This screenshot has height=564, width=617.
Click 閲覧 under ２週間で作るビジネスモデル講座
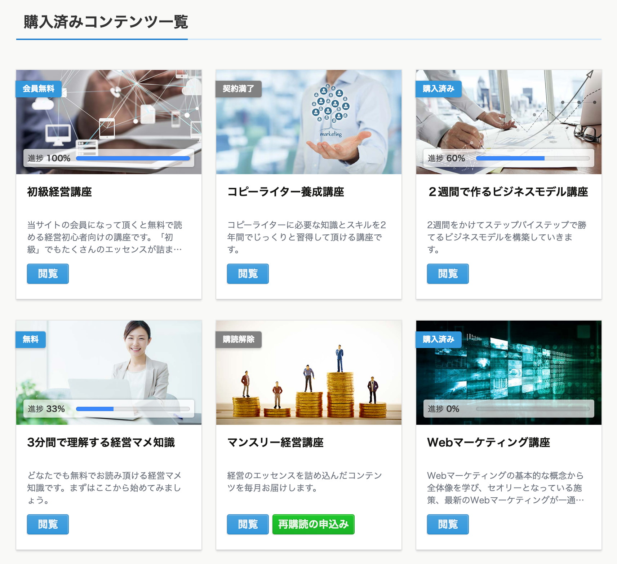pos(448,274)
